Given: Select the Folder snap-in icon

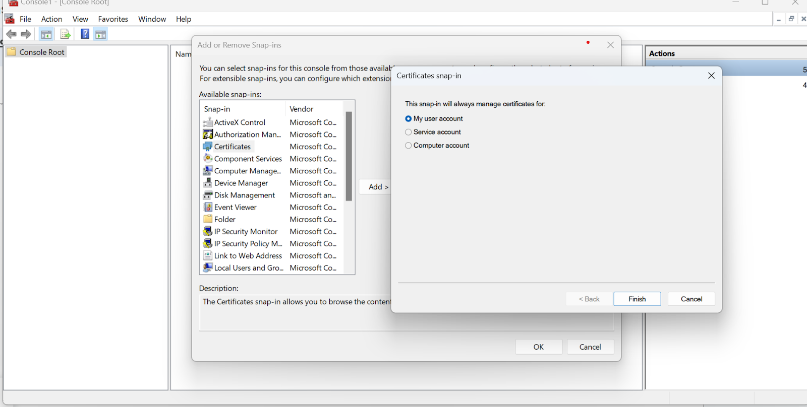Looking at the screenshot, I should pyautogui.click(x=208, y=219).
